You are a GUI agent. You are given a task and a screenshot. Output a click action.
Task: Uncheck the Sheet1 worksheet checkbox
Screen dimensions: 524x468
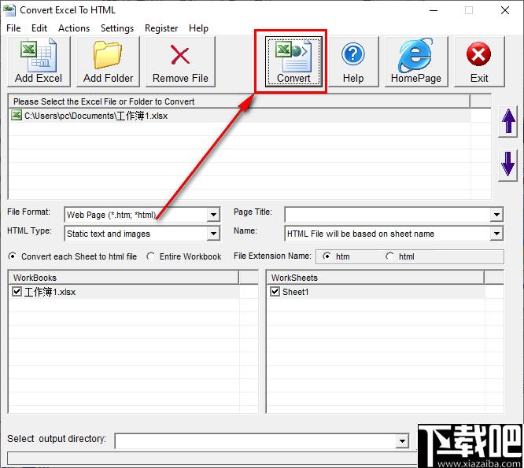(x=275, y=291)
